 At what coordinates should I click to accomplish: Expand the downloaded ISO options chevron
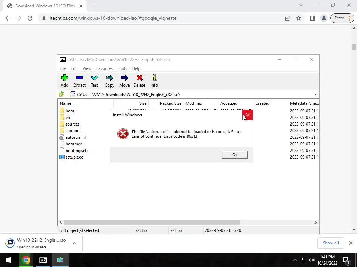coord(74,243)
